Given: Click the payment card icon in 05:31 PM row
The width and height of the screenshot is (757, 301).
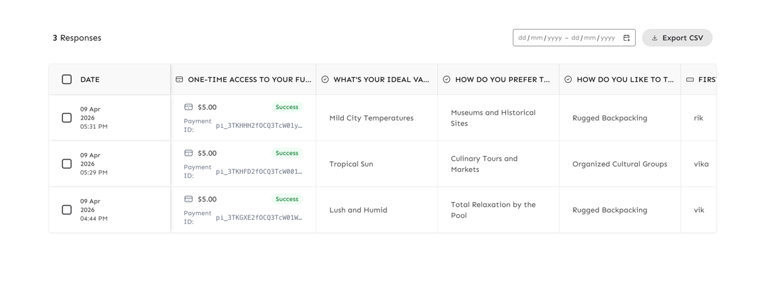Looking at the screenshot, I should [x=188, y=107].
